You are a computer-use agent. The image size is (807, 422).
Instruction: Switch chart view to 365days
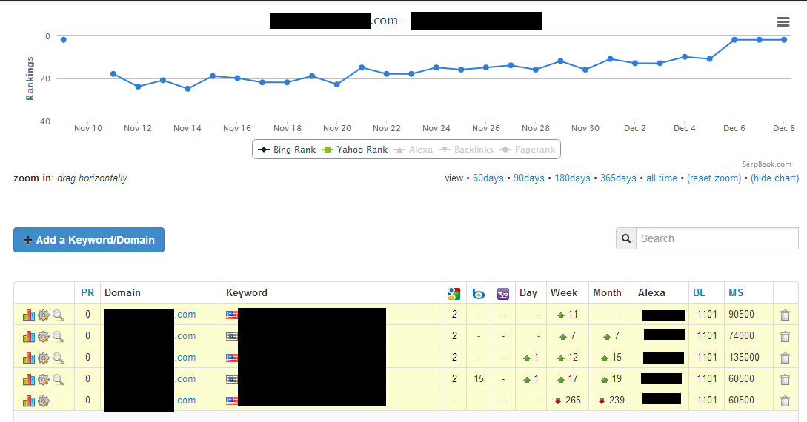618,178
